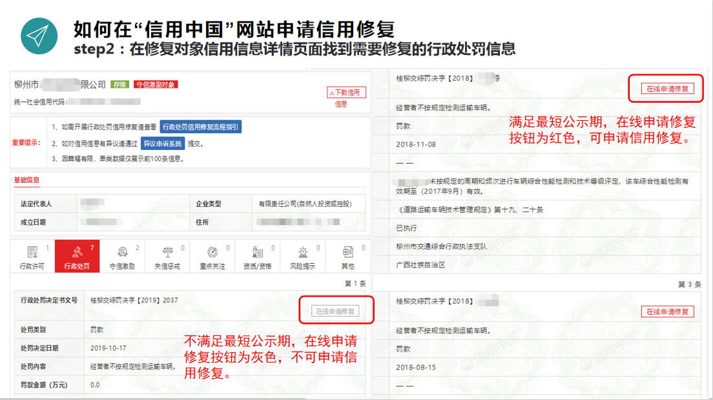Click 下载信用信息 download button
713x400 pixels.
[x=346, y=92]
